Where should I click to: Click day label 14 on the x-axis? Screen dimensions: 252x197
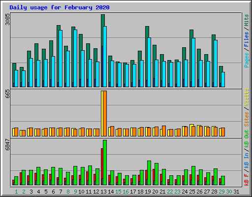111,192
